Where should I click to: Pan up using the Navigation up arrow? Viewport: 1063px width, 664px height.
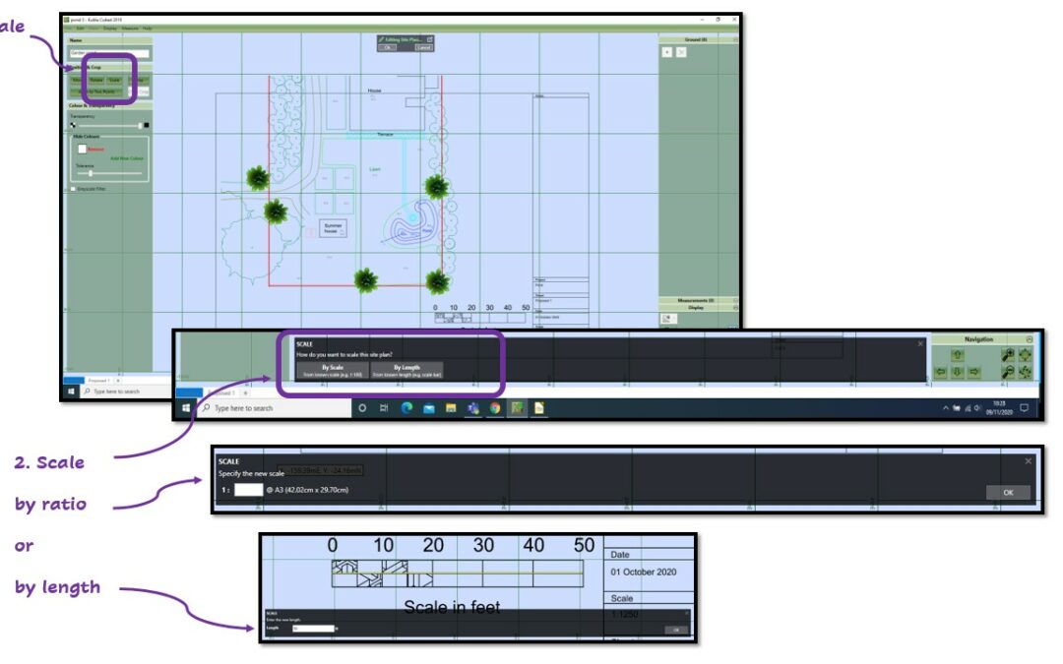tap(958, 354)
